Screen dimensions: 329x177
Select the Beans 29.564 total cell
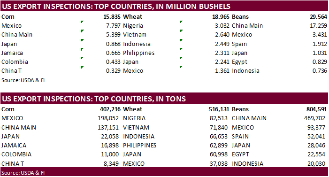[318, 17]
